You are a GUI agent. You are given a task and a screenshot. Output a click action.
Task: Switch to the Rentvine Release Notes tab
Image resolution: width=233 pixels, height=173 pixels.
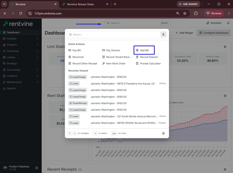point(85,4)
